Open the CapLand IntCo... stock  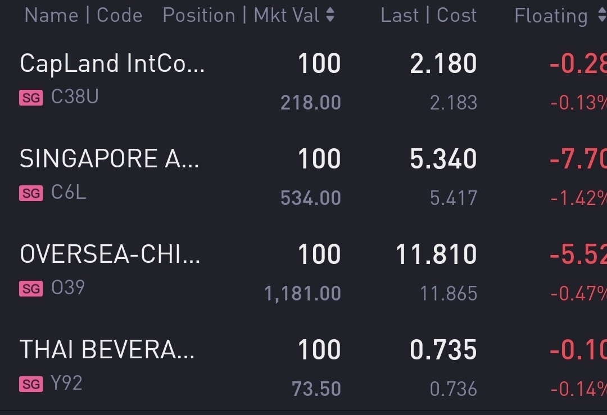point(112,63)
